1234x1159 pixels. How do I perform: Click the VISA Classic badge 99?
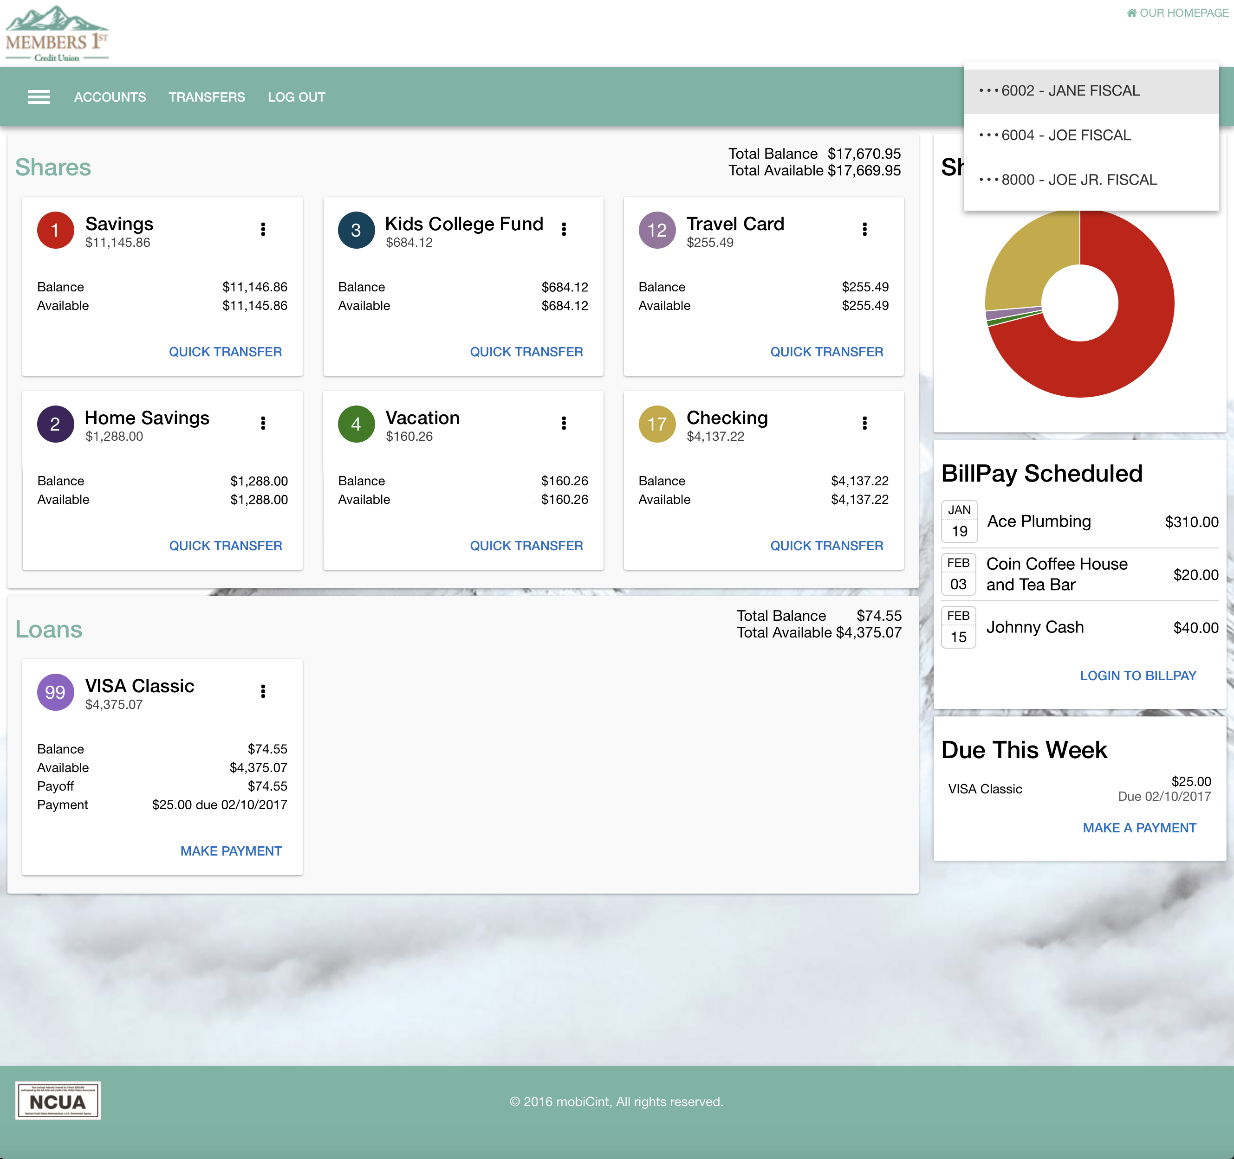click(x=55, y=692)
